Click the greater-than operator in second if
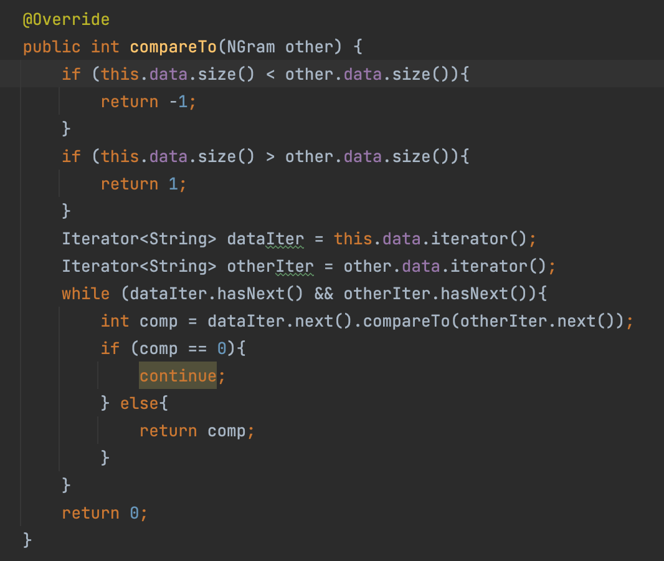Screen dimensions: 664x561 click(x=270, y=156)
